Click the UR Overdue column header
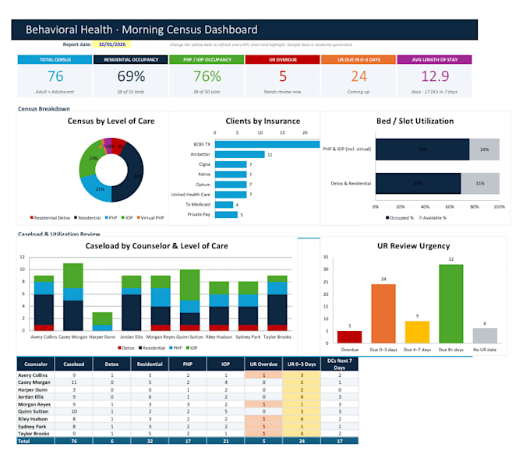Viewport: 530px width, 454px height. click(263, 364)
